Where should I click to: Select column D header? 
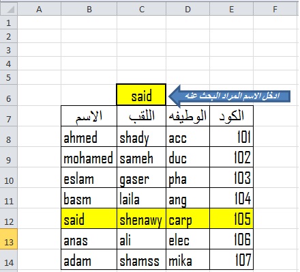187,9
